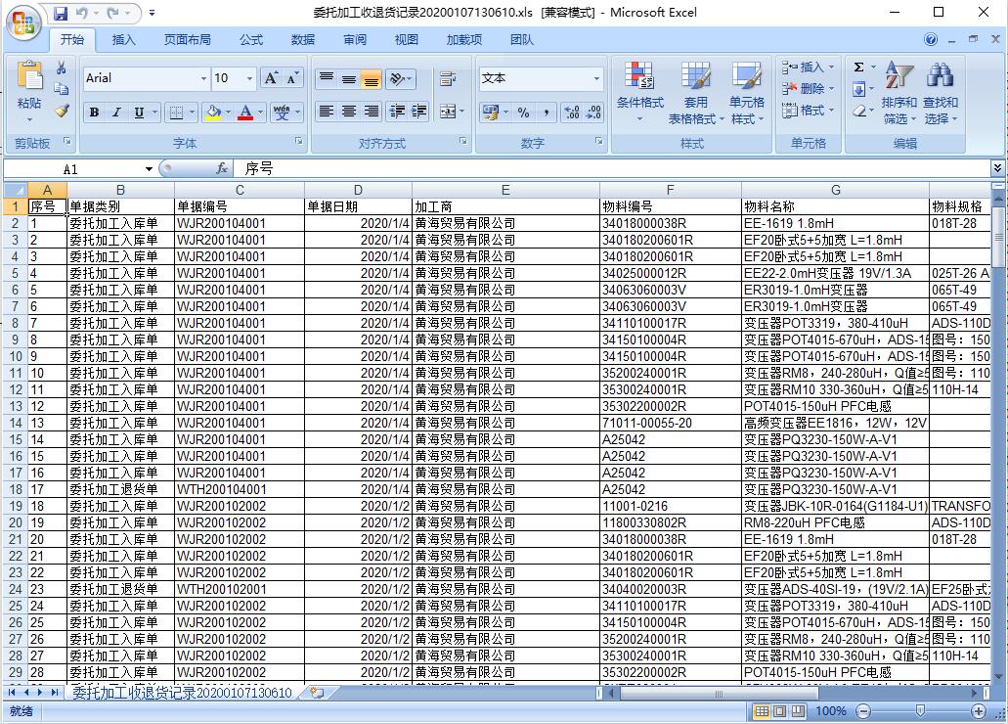Image resolution: width=1008 pixels, height=724 pixels.
Task: Toggle italic formatting
Action: pos(116,113)
